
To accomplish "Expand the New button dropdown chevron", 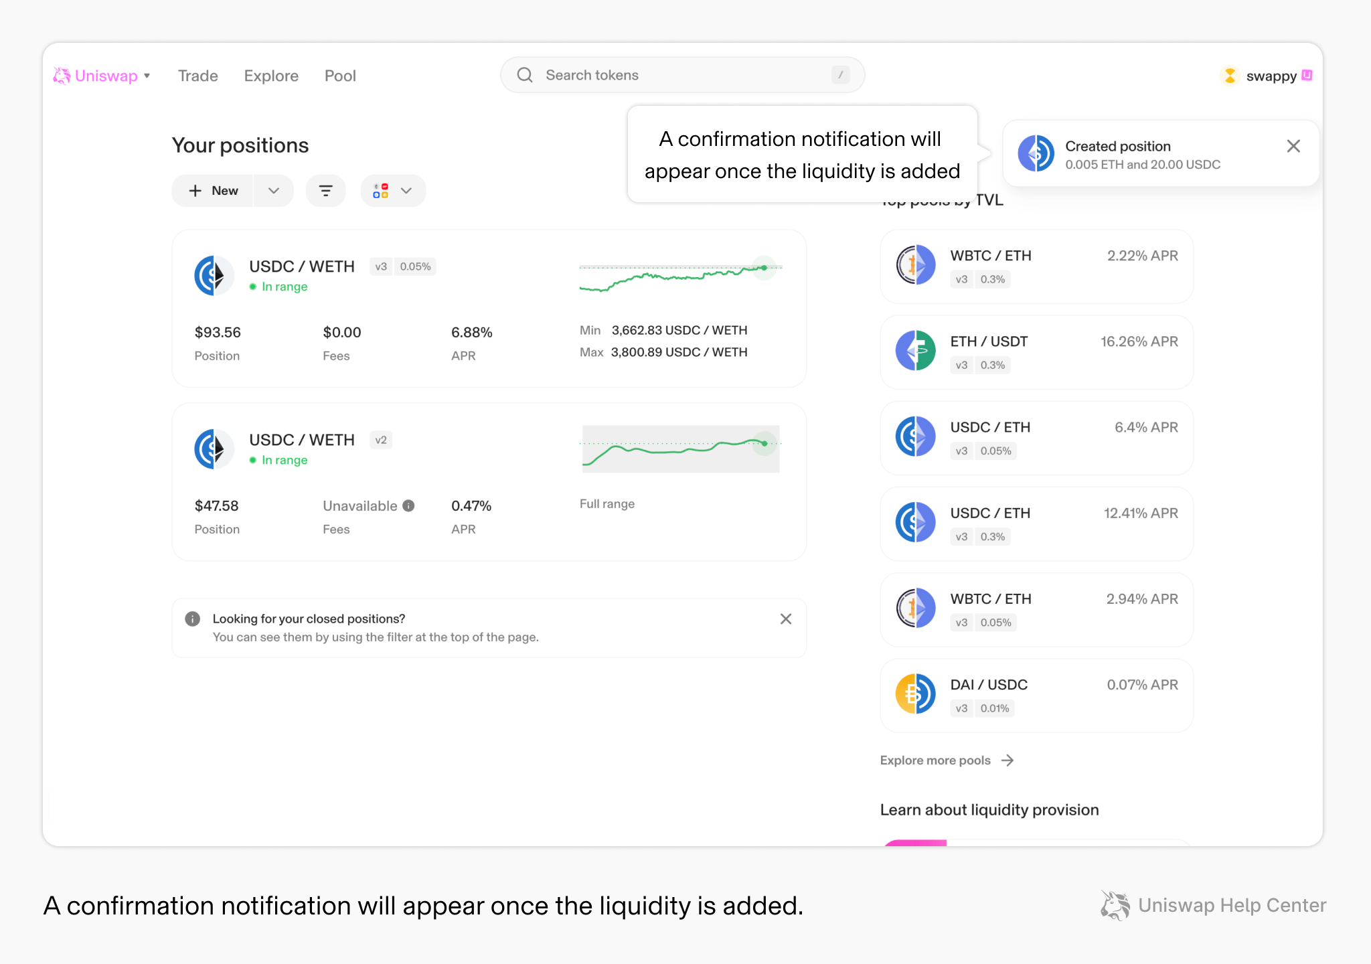I will pos(274,191).
